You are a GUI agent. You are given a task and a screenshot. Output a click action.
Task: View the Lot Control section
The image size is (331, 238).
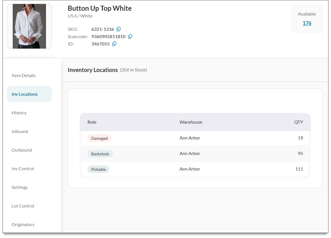[23, 206]
